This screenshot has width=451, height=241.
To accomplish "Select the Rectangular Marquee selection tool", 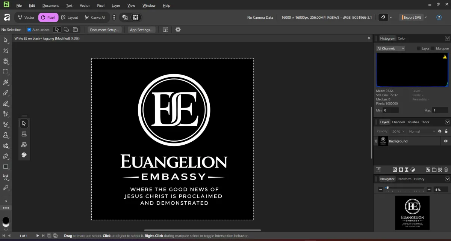I will (6, 72).
